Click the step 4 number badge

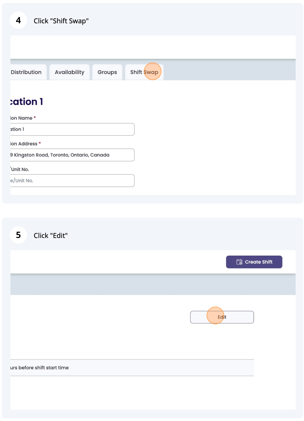(x=18, y=20)
